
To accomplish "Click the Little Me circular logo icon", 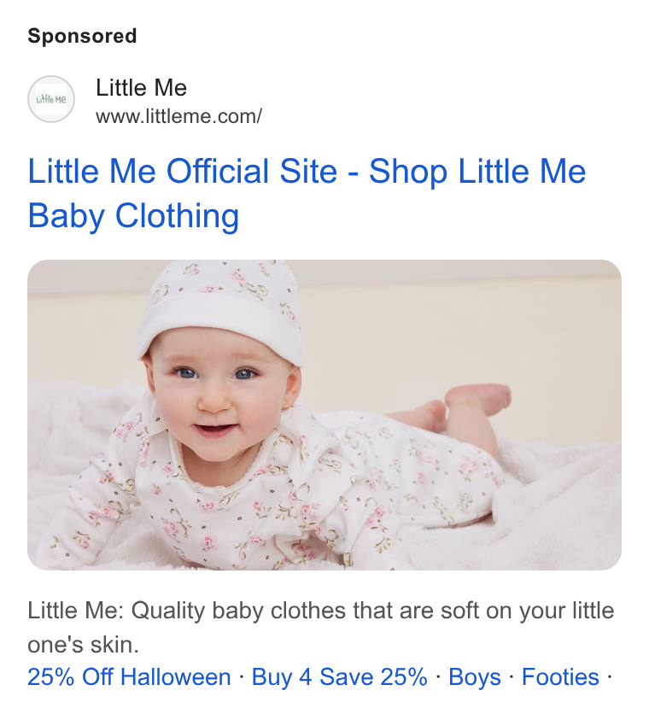I will 51,99.
